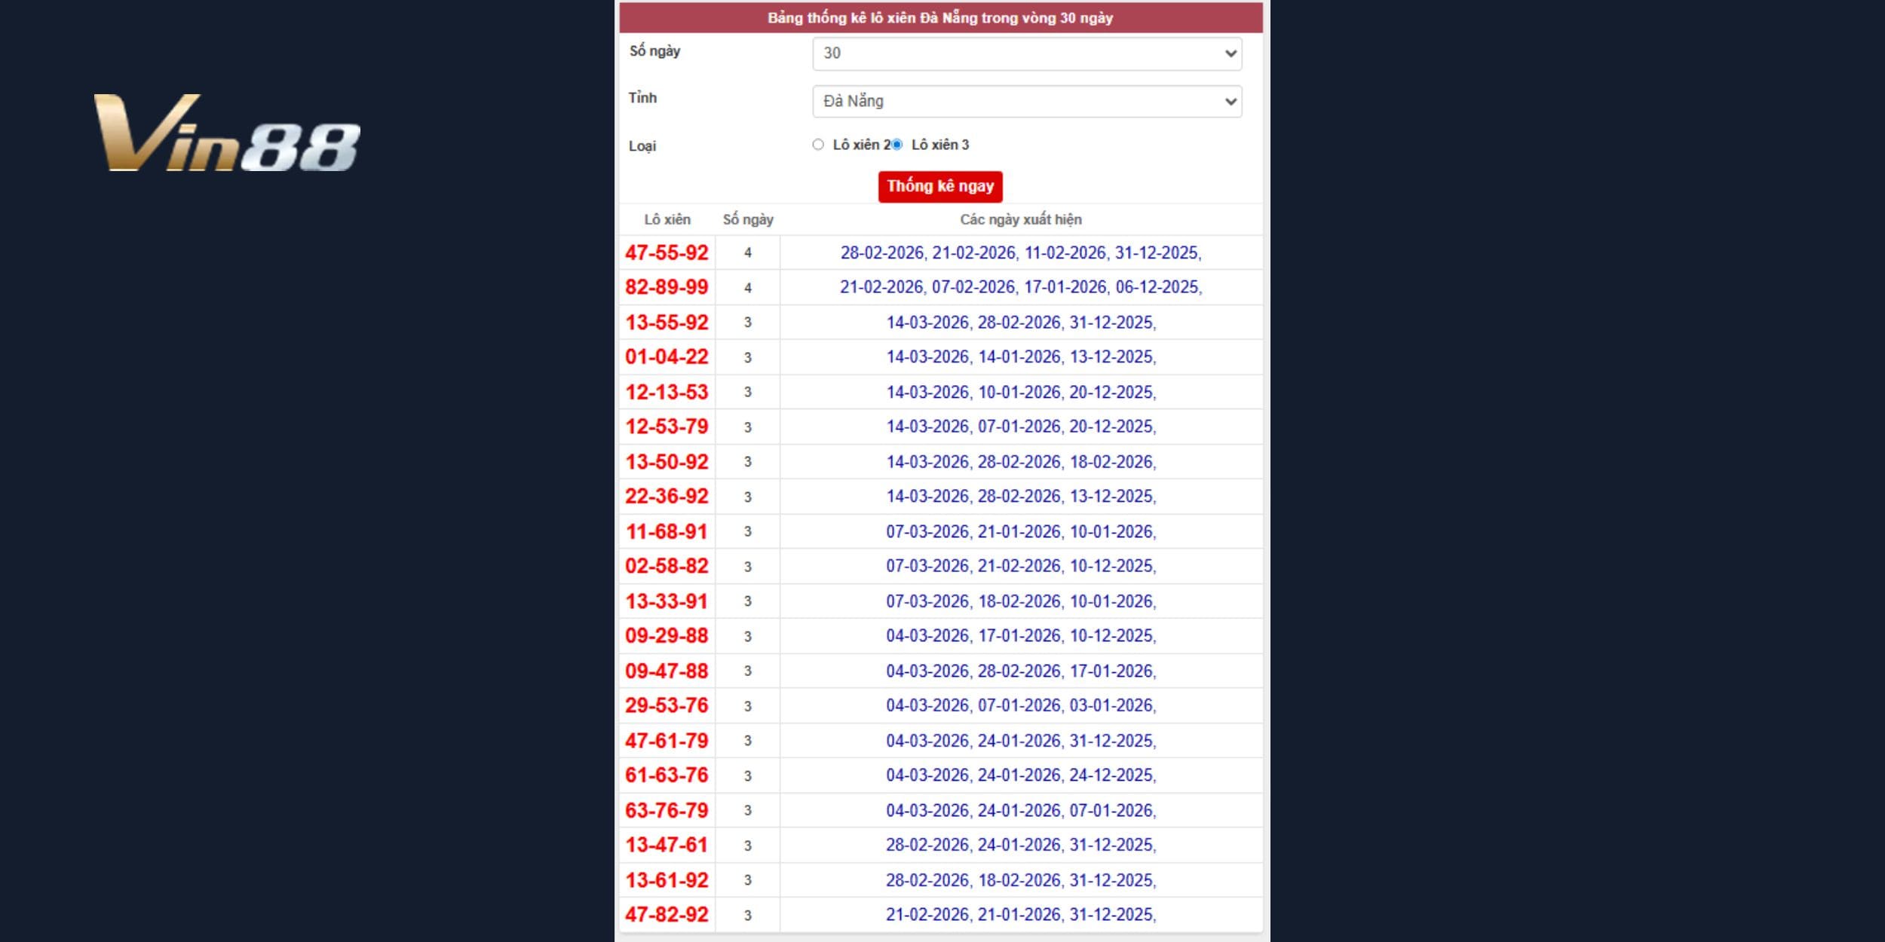Select the Lô xiên 2 radio button
Viewport: 1885px width, 942px height.
(818, 145)
